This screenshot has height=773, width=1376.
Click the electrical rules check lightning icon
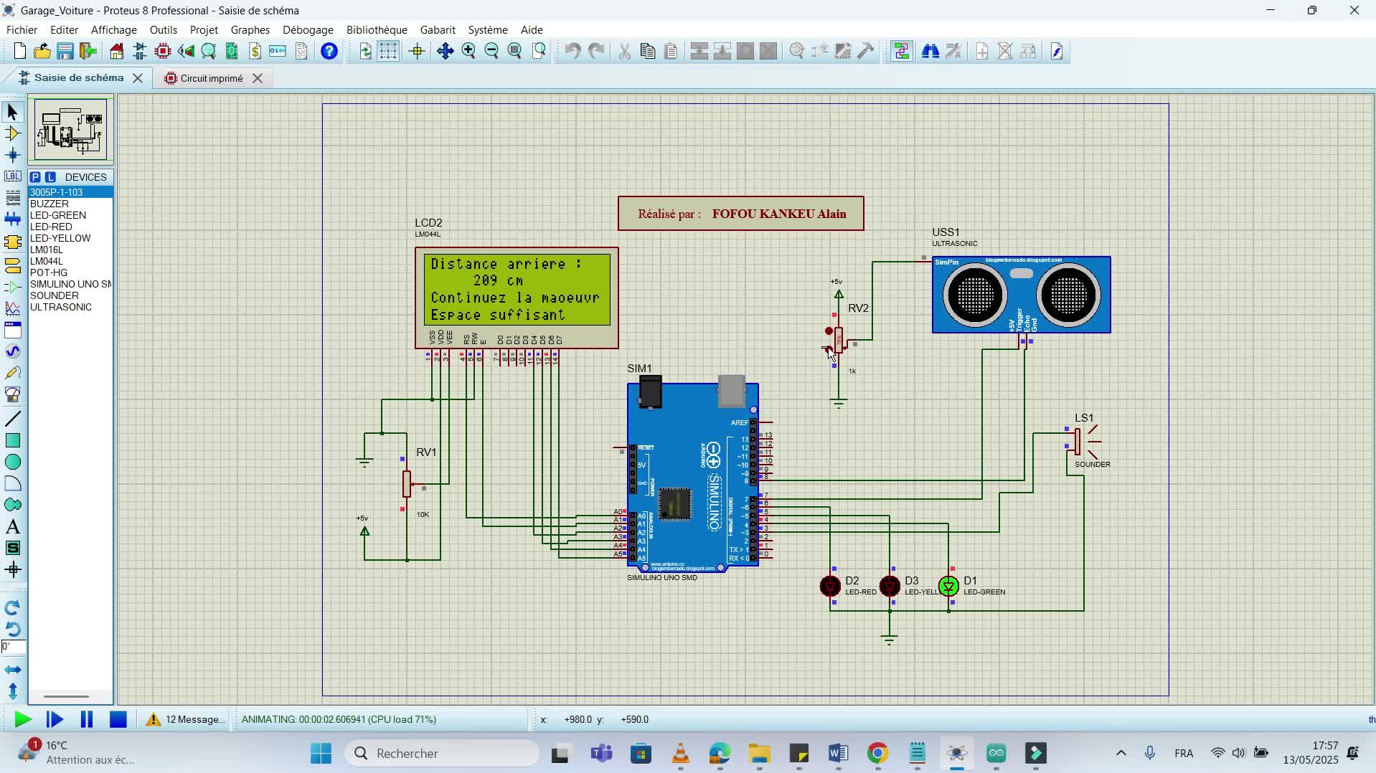pos(1057,51)
